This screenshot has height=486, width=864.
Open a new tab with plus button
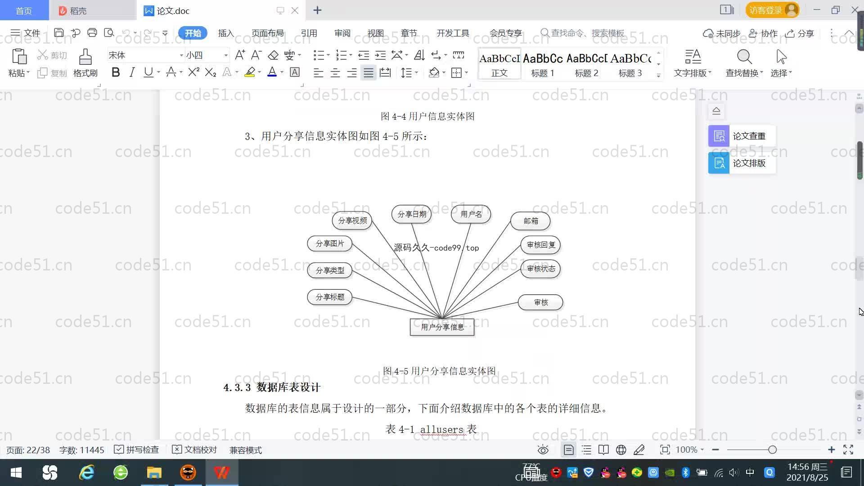pos(317,10)
